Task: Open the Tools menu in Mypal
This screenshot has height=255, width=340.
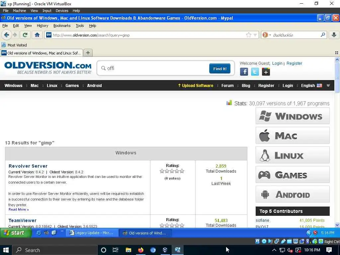Action: pyautogui.click(x=80, y=26)
